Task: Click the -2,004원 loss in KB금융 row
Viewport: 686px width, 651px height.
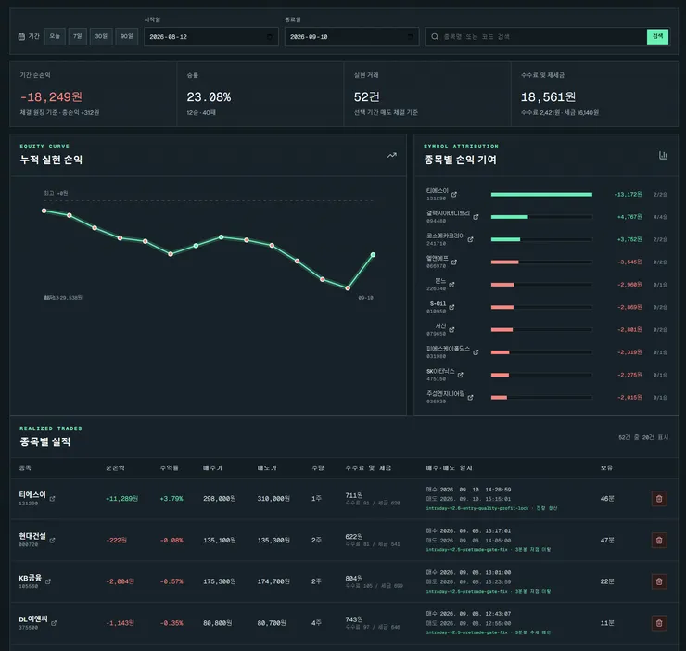Action: pos(120,581)
